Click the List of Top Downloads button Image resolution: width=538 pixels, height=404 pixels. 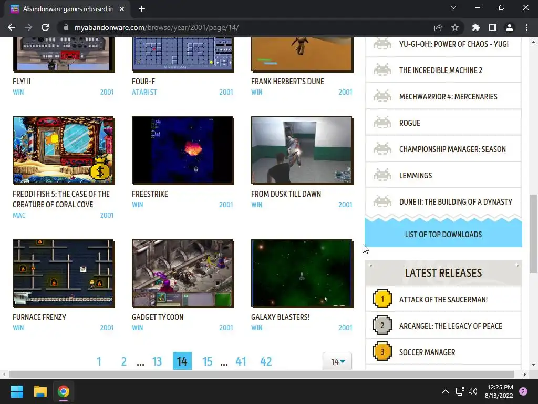[443, 234]
